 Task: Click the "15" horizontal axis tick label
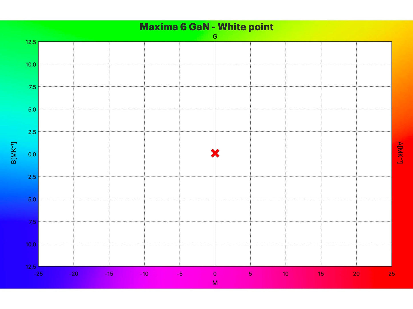point(321,274)
